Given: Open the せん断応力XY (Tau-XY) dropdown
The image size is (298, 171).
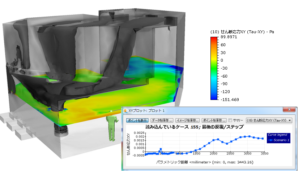Looking at the screenshot, I should point(269,120).
